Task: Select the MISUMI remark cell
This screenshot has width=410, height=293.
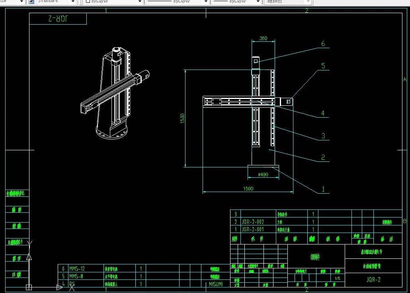Action: 216,284
